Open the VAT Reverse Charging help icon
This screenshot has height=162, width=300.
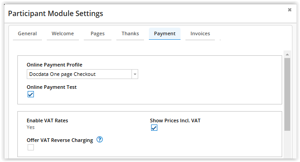pos(99,139)
